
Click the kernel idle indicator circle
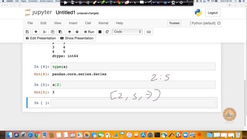219,23
